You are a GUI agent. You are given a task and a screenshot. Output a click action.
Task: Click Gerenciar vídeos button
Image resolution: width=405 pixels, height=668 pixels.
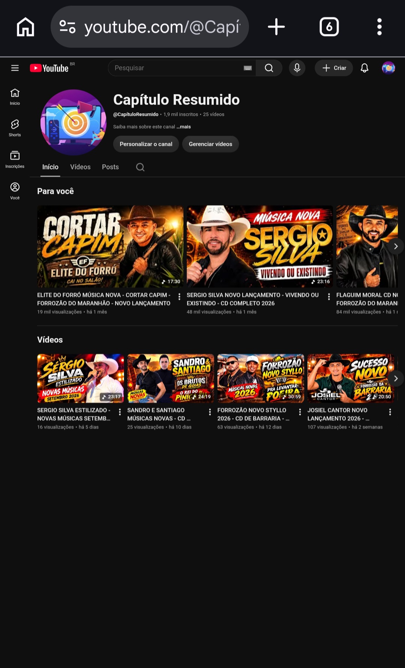pyautogui.click(x=210, y=144)
